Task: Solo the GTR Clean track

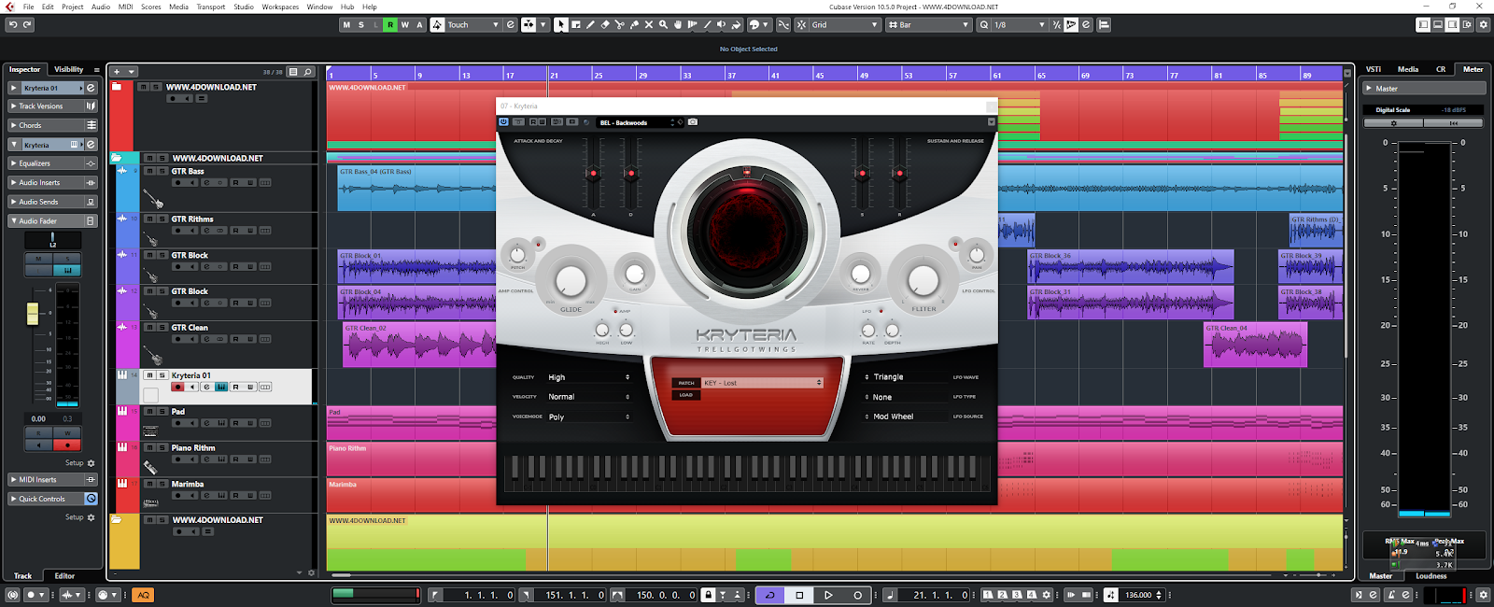Action: click(x=162, y=328)
